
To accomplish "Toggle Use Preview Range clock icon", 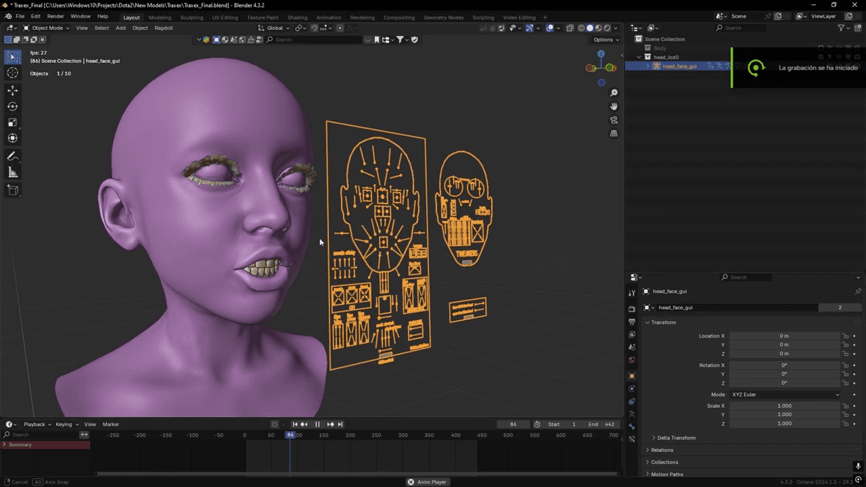I will click(x=537, y=424).
